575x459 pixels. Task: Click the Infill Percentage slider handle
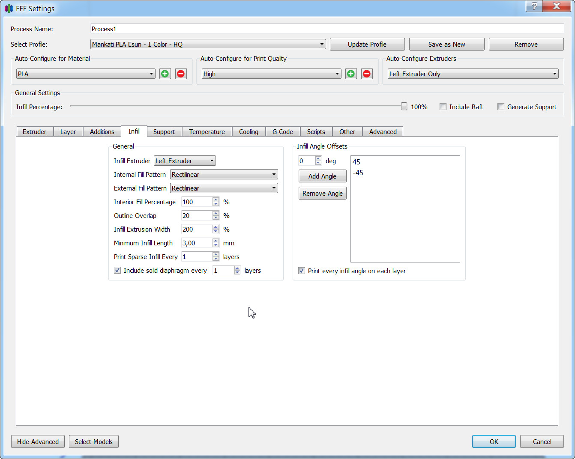[404, 106]
